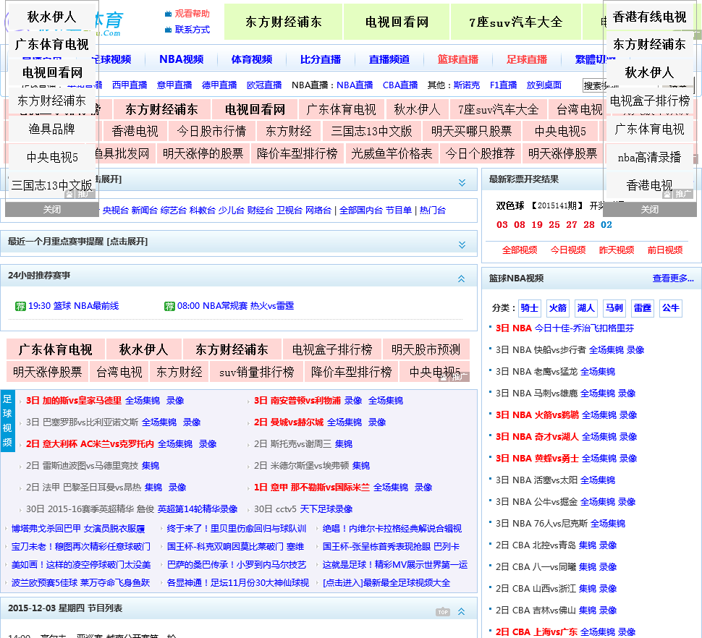Select the 全部视频 filter
The image size is (702, 638).
click(520, 250)
